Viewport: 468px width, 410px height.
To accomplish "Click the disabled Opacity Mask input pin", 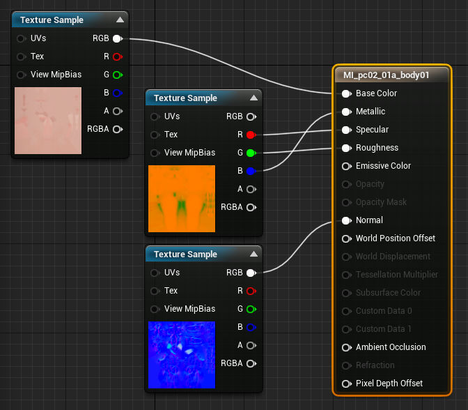I will [x=347, y=202].
